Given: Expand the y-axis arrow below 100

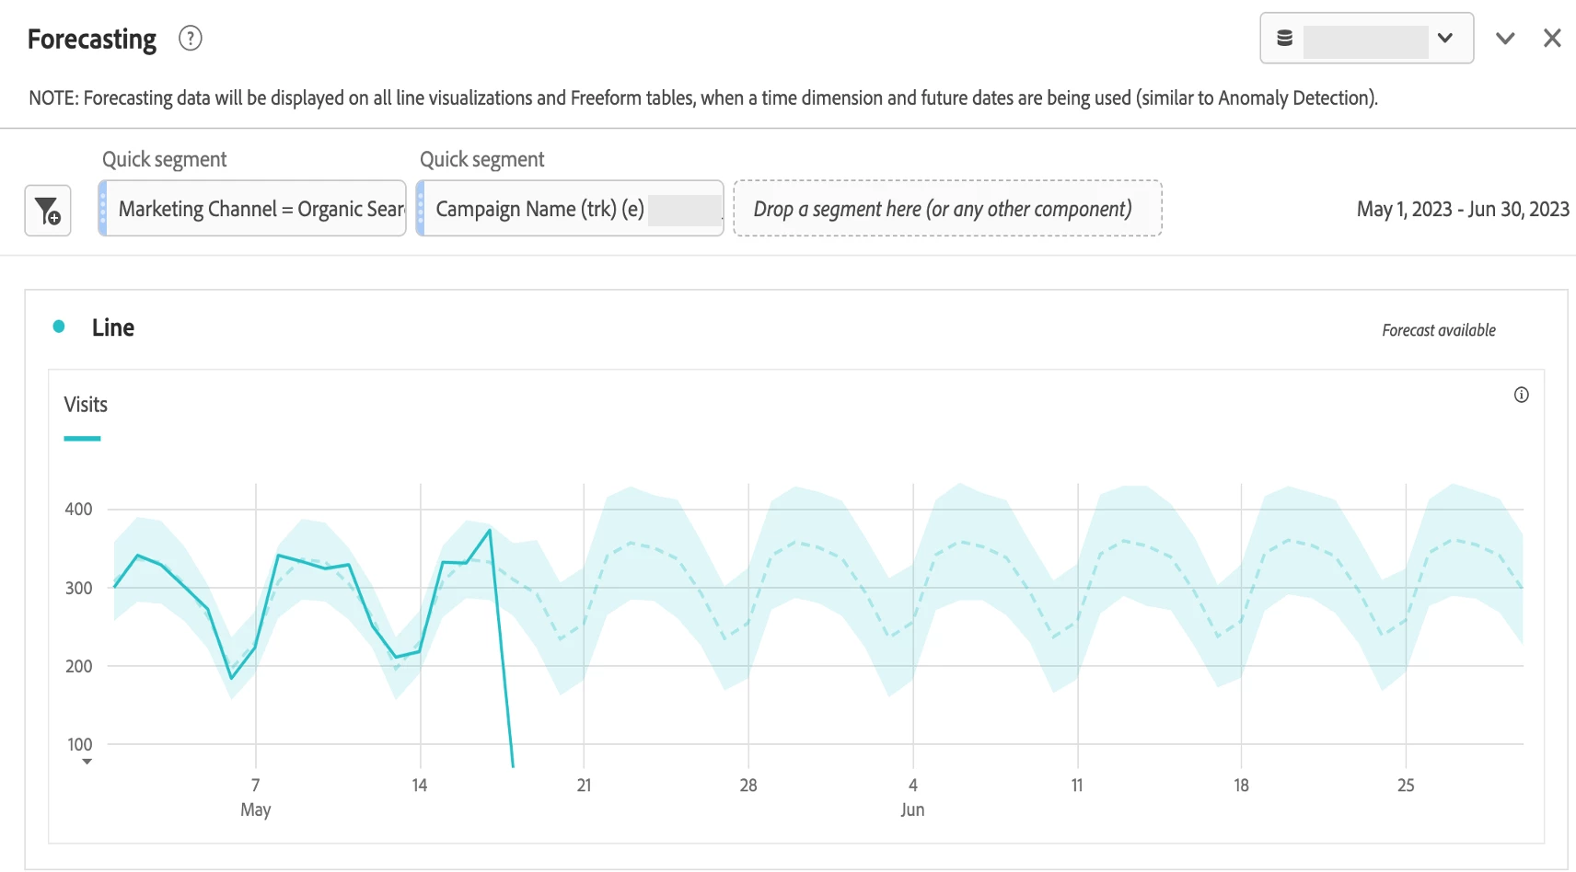Looking at the screenshot, I should coord(87,762).
